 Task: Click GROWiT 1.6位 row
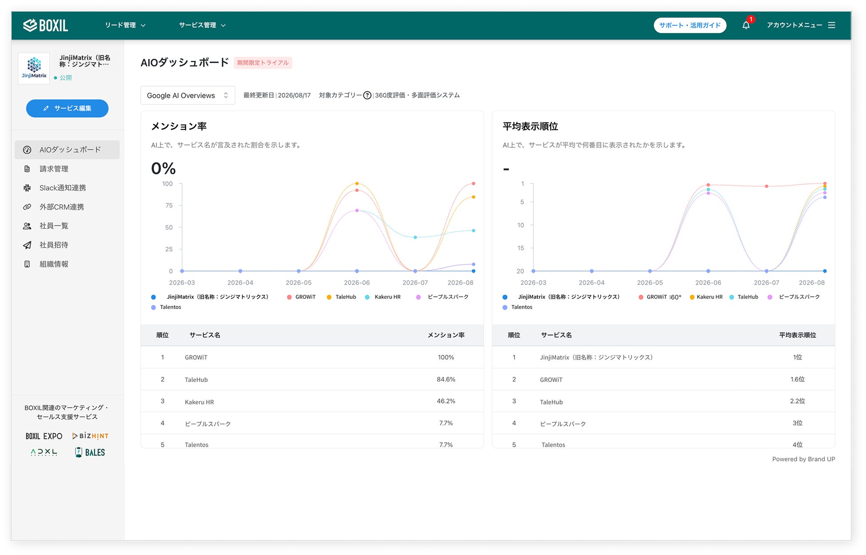pos(663,380)
